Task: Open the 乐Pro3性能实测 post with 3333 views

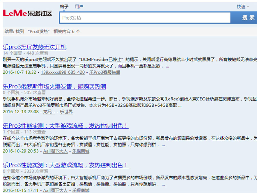Action: [x=66, y=165]
